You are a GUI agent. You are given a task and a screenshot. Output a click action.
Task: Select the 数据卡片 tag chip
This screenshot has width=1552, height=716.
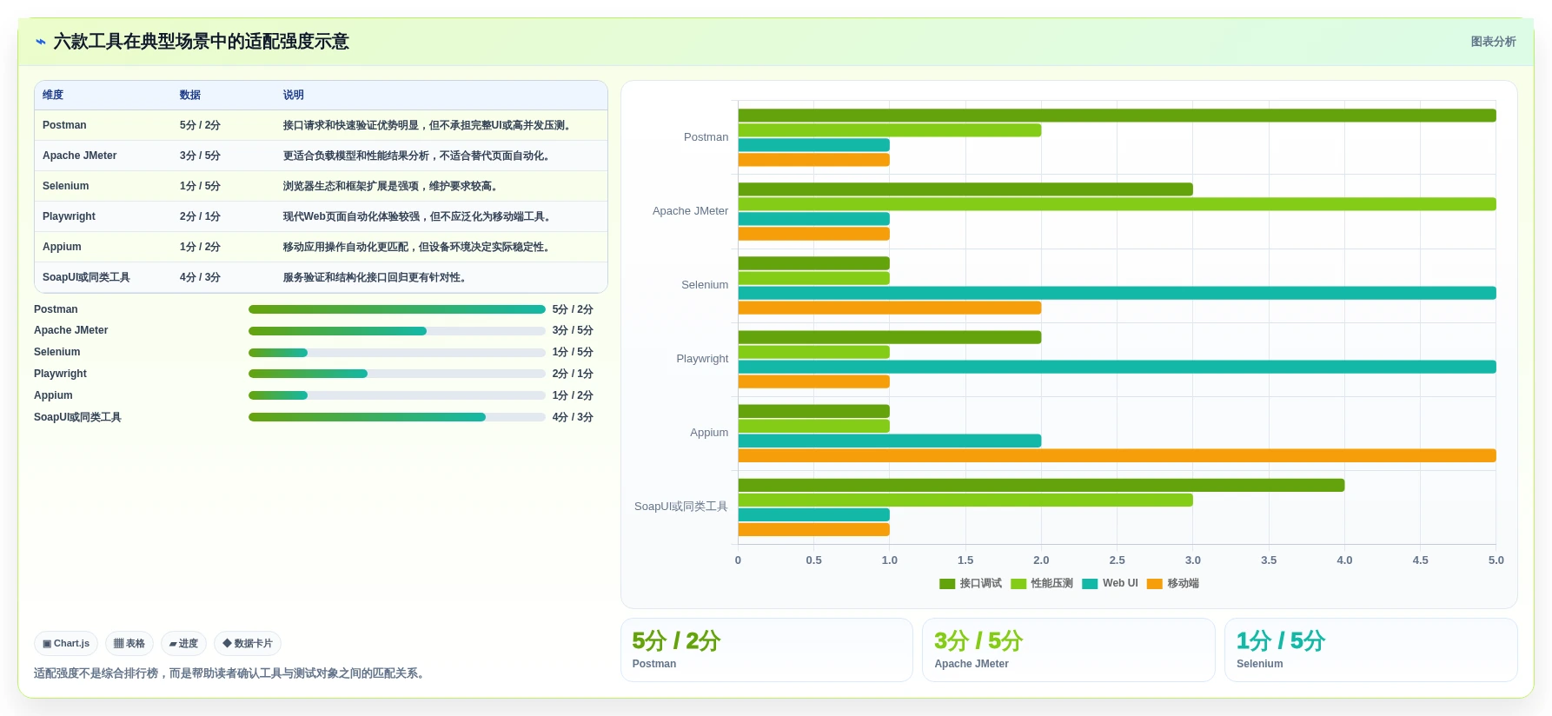248,644
